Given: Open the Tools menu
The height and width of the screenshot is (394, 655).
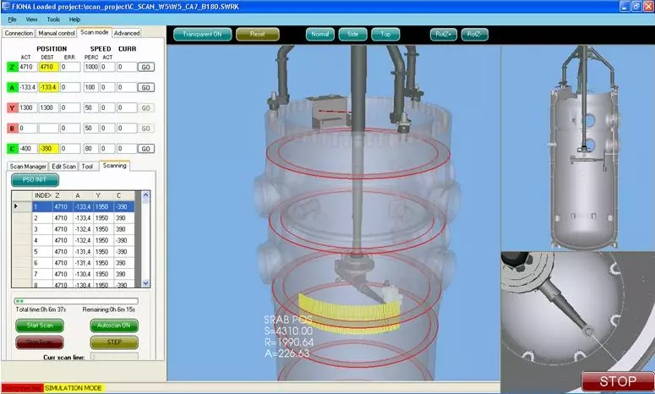Looking at the screenshot, I should (x=53, y=19).
